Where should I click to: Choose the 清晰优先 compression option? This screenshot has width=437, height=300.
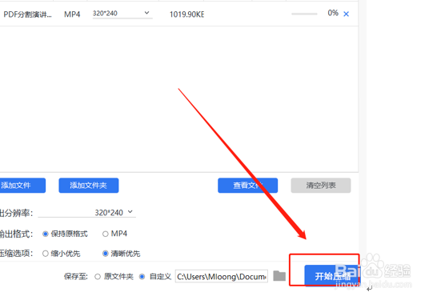pos(105,254)
